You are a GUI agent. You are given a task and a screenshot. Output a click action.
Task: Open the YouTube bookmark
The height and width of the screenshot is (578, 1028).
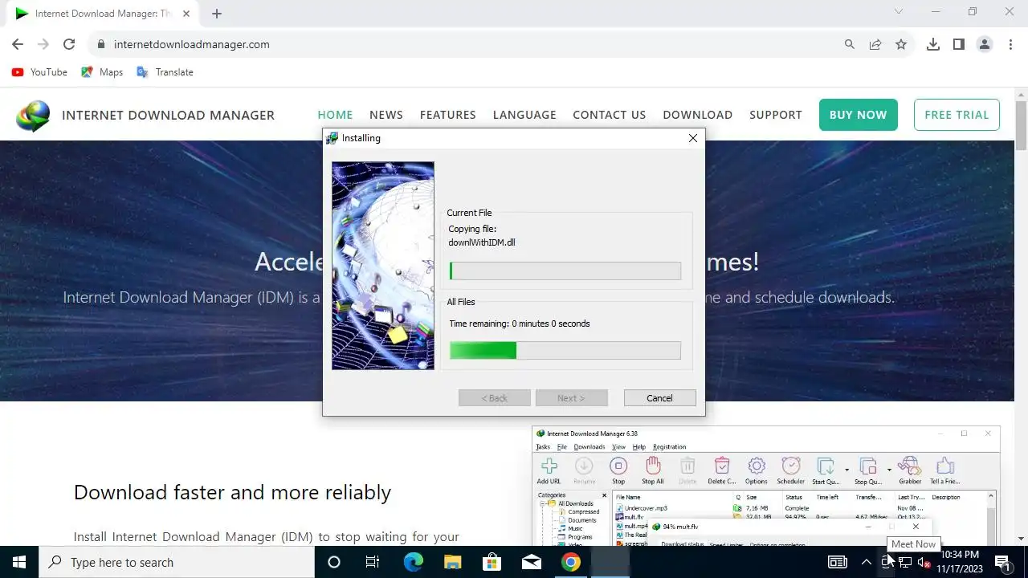[x=39, y=72]
